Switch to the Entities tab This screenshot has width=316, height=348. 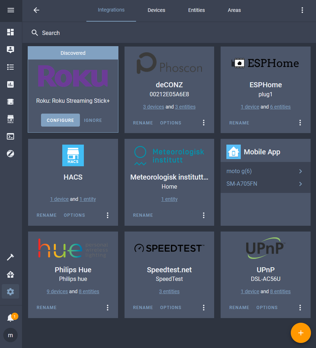point(196,10)
